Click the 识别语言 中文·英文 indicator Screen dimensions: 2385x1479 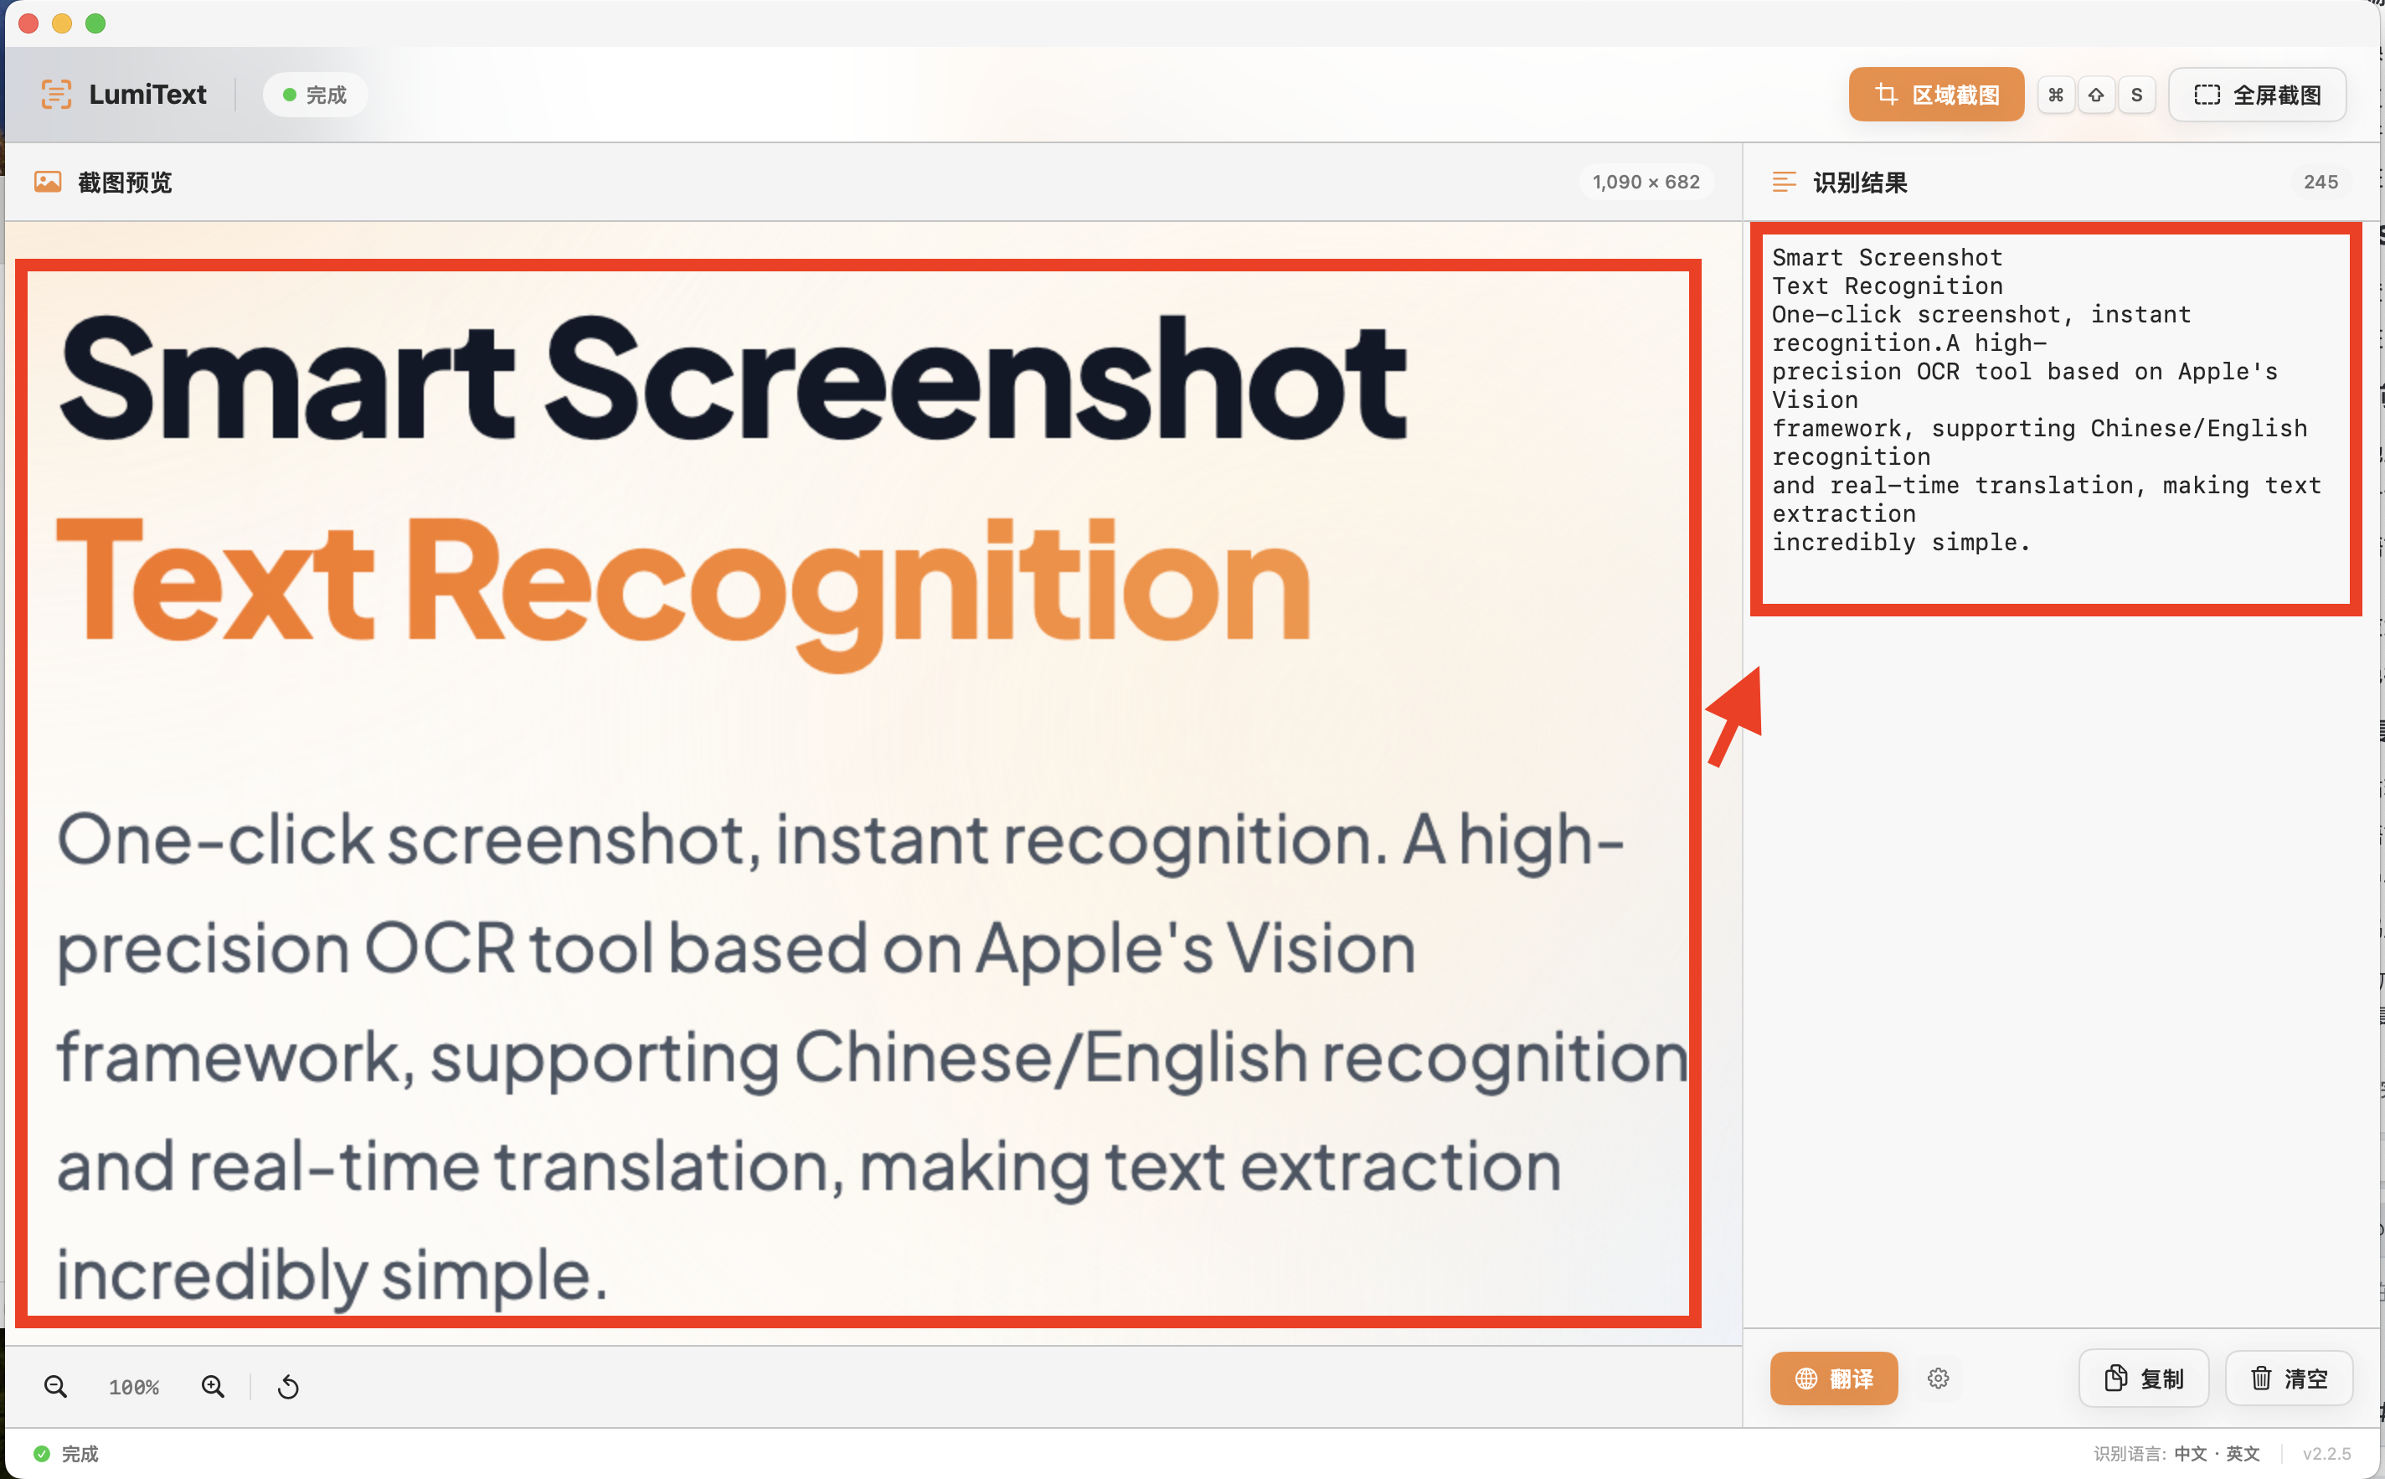pos(2176,1452)
